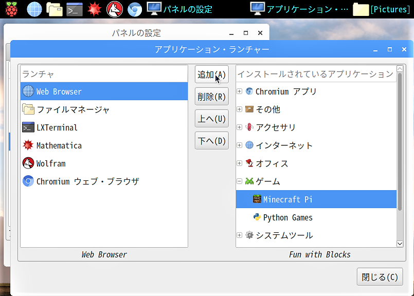
Task: Expand the その他 category
Action: click(240, 109)
